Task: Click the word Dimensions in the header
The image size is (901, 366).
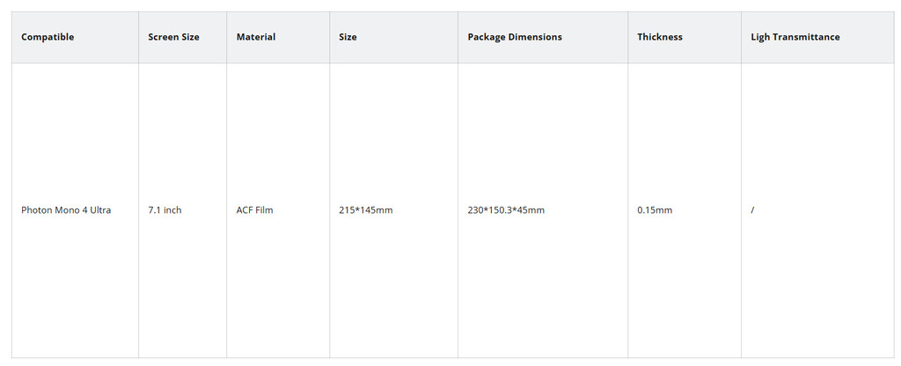Action: coord(535,37)
